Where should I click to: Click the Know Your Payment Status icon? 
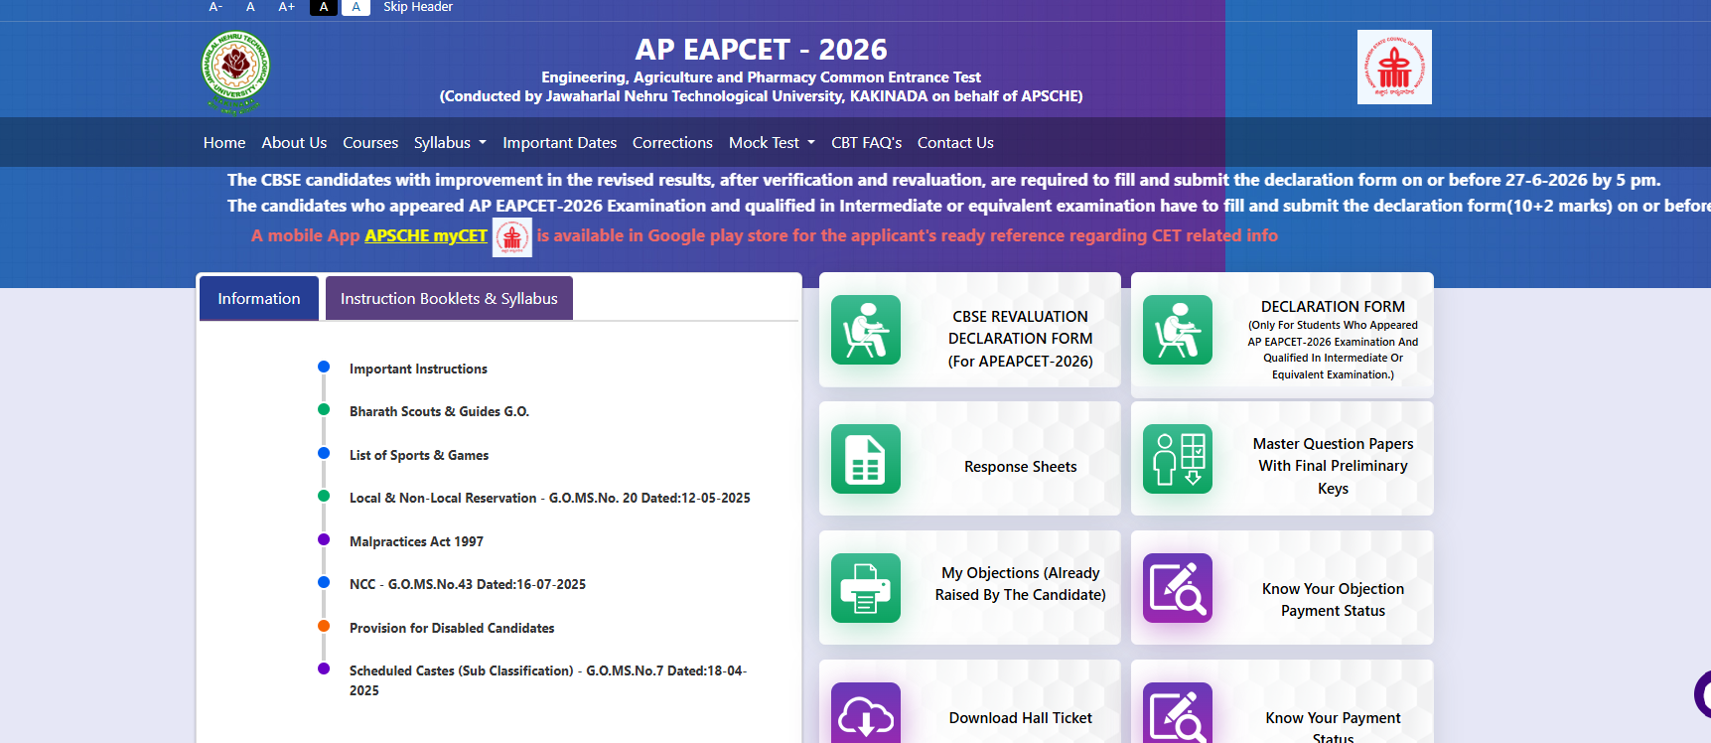pos(1178,713)
